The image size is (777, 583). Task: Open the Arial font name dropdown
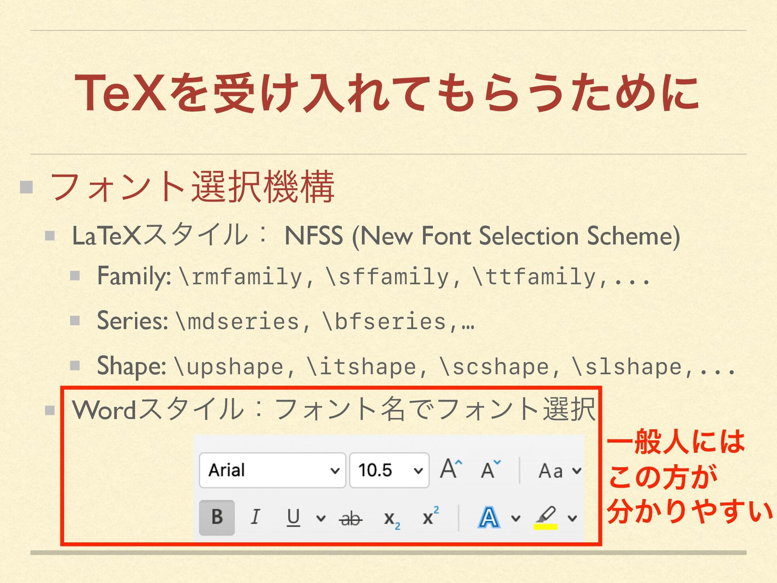pyautogui.click(x=335, y=470)
